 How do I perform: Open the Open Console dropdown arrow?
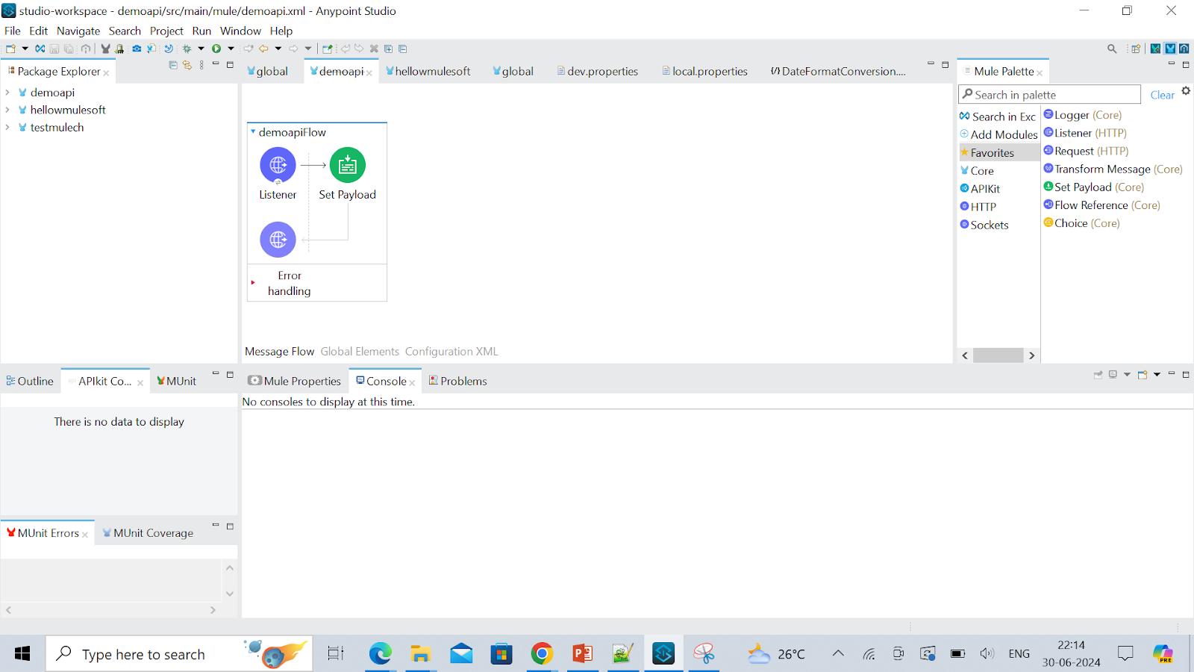(x=1157, y=375)
